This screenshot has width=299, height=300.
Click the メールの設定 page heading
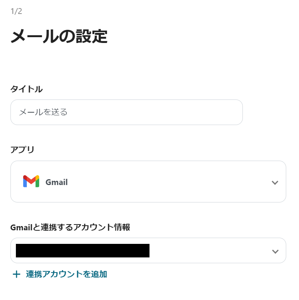pos(59,37)
